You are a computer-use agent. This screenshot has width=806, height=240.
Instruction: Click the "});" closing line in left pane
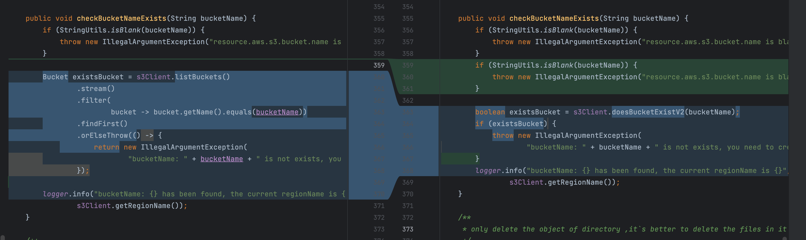coord(83,170)
